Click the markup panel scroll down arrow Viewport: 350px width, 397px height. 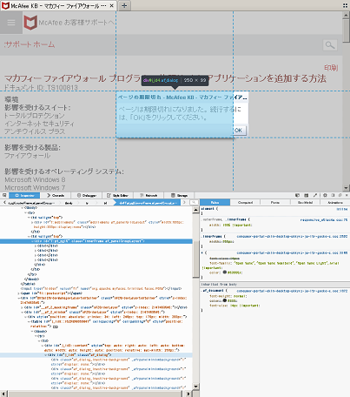point(195,387)
